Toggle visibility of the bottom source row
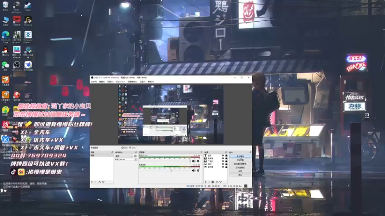The image size is (385, 216). 223,167
